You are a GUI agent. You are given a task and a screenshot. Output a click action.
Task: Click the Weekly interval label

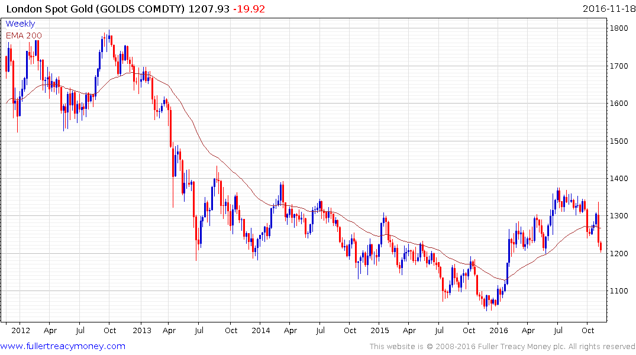[20, 24]
